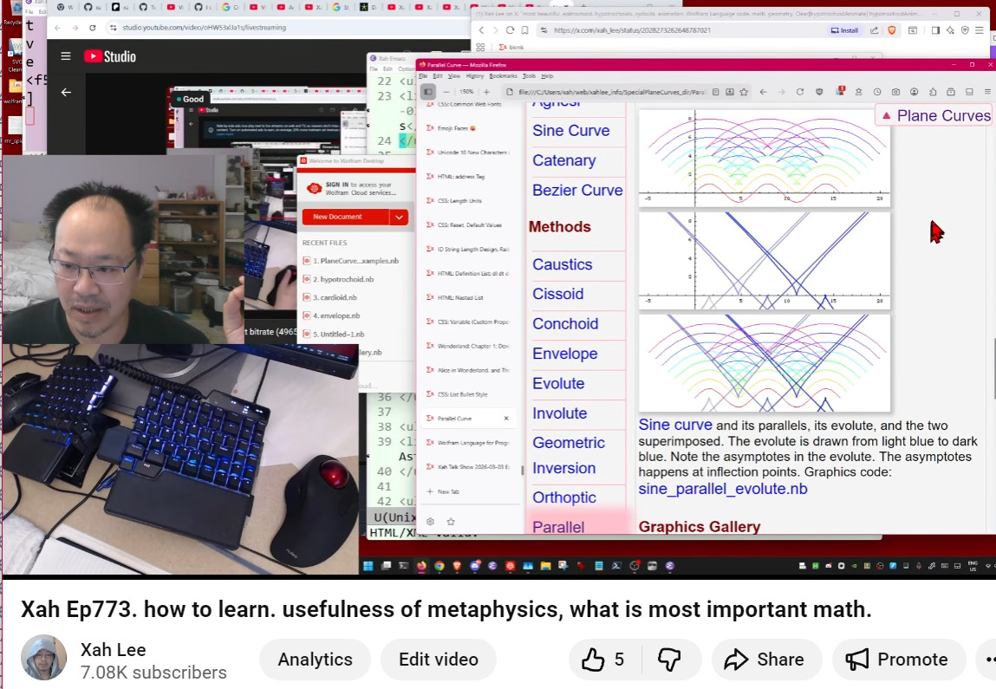The height and width of the screenshot is (689, 996).
Task: Open the YouTube Studio hamburger menu
Action: (x=66, y=56)
